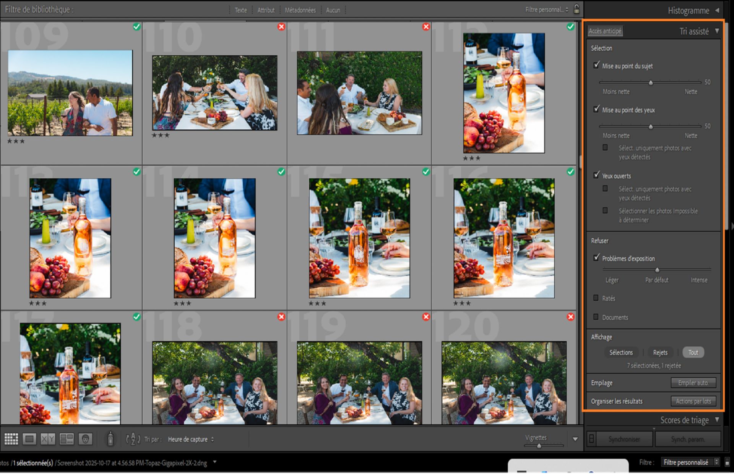Click Accès anticipé badge
The width and height of the screenshot is (734, 474).
605,31
